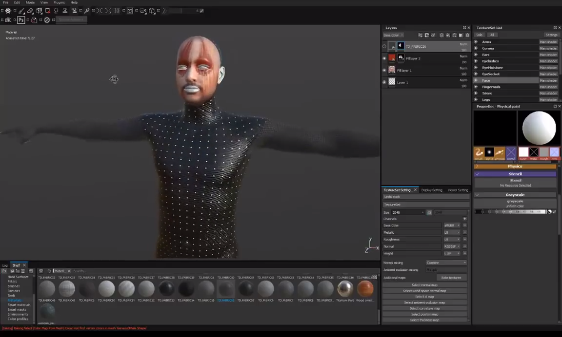The height and width of the screenshot is (337, 562).
Task: Open Height L16F format dropdown
Action: (x=452, y=253)
